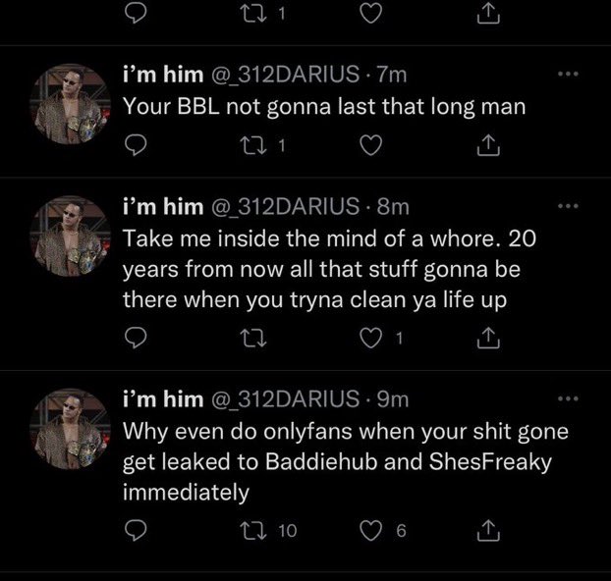611x581 pixels.
Task: Like the partially visible top tweet
Action: coord(370,14)
